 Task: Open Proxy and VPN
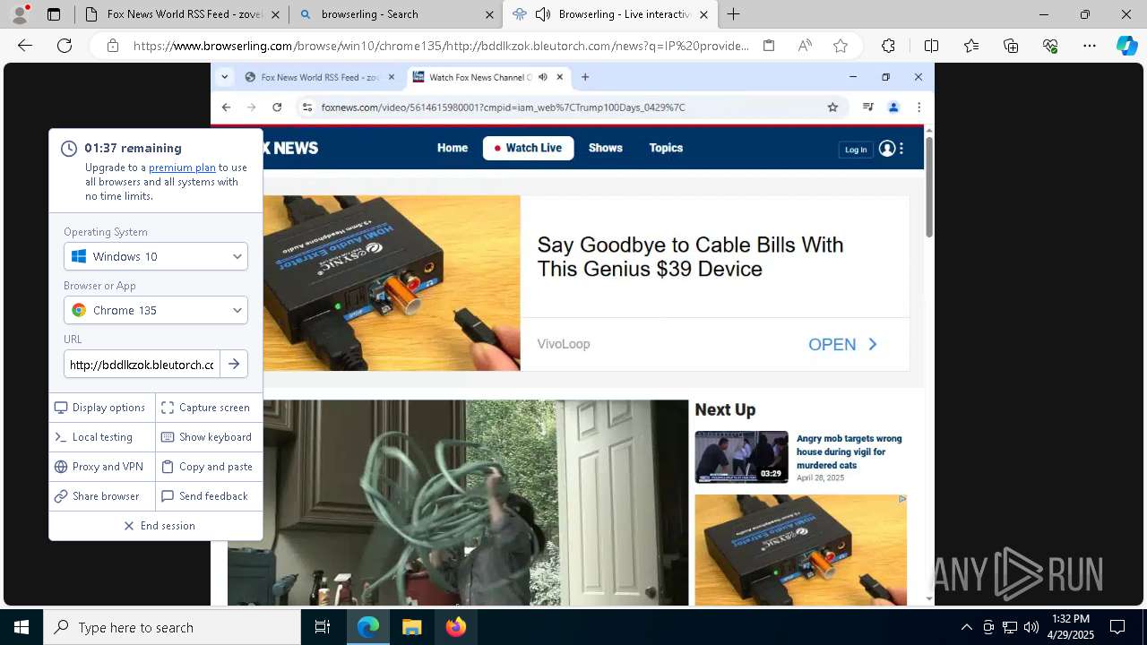click(102, 467)
